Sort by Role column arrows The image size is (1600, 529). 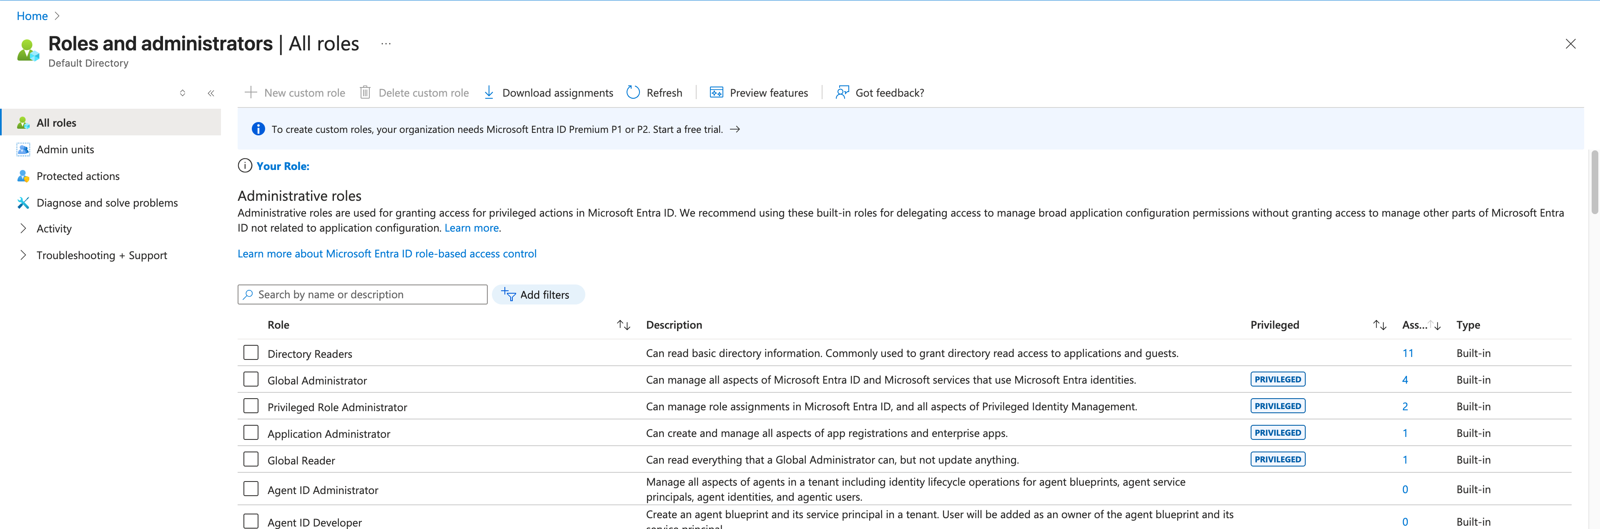click(623, 325)
